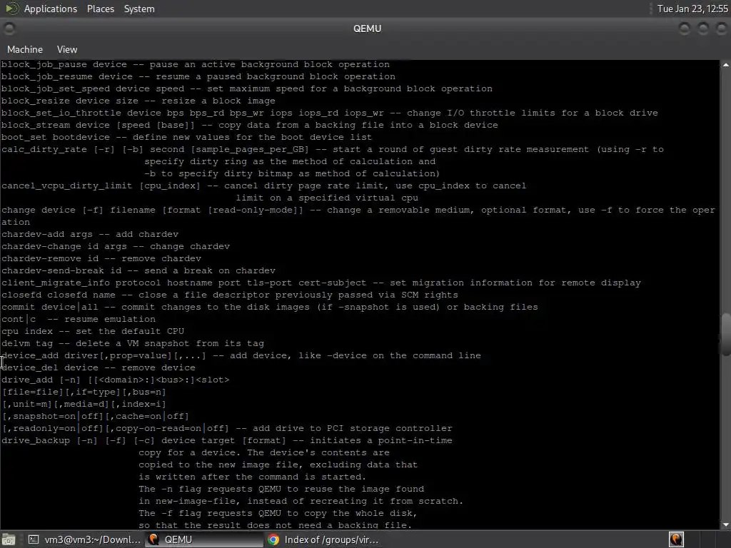Click the show desktop icon in the bottom panel

coord(9,539)
